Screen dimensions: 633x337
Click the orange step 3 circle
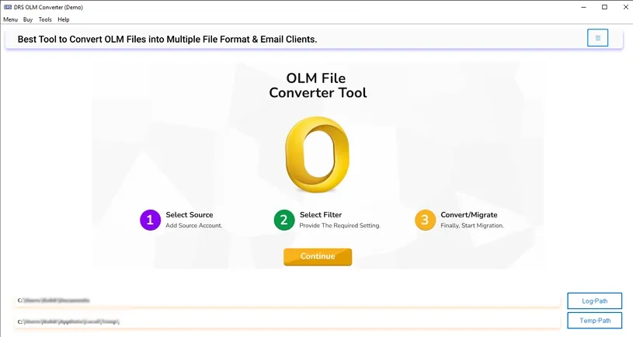(x=425, y=220)
